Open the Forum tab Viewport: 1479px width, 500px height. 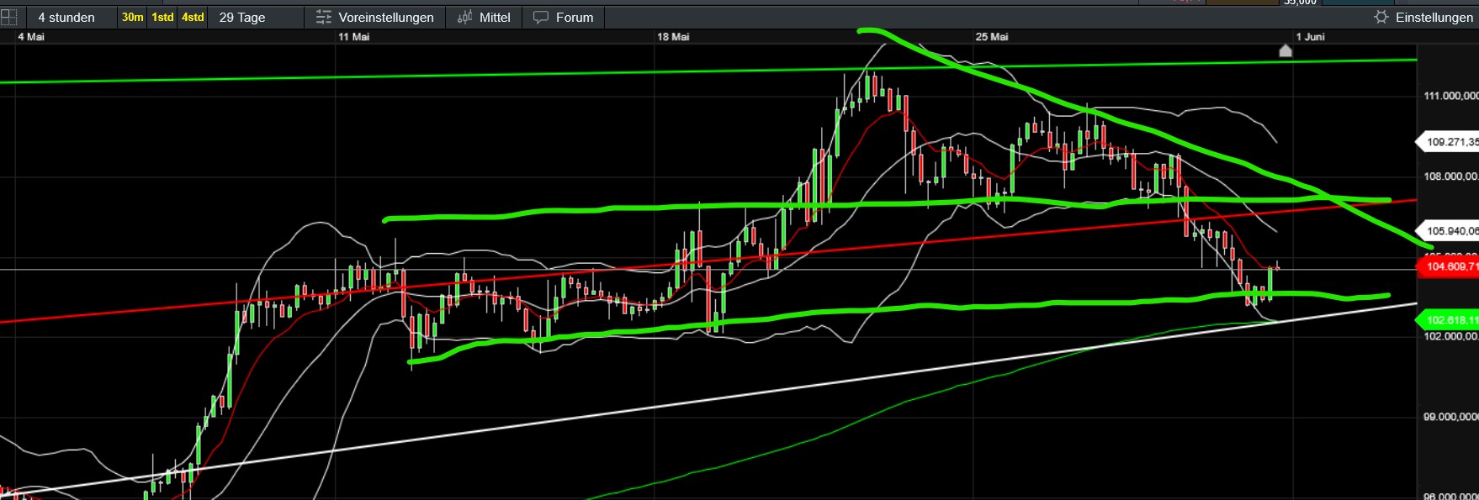click(x=564, y=17)
